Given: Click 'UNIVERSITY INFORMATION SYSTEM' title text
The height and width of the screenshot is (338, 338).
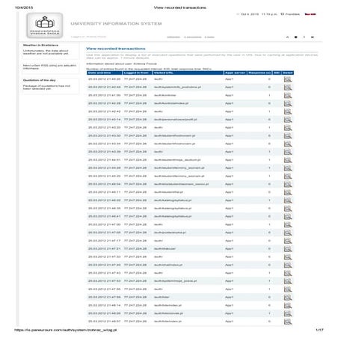Looking at the screenshot, I should [x=116, y=24].
